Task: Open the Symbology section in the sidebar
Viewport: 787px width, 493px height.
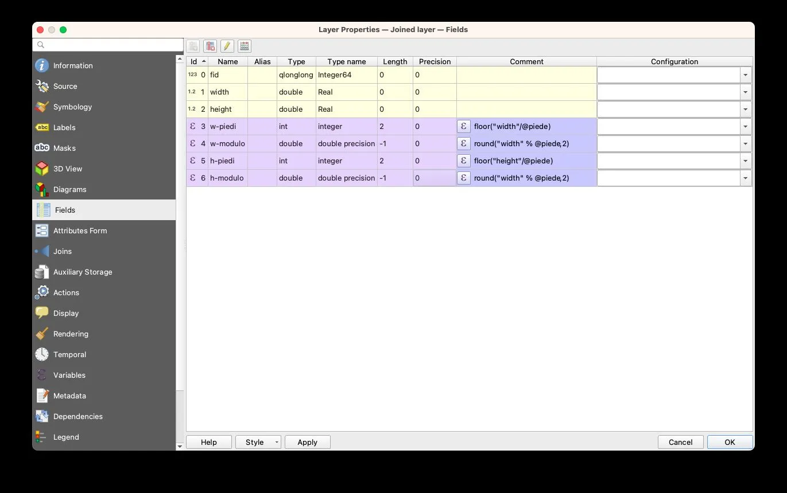Action: (72, 107)
